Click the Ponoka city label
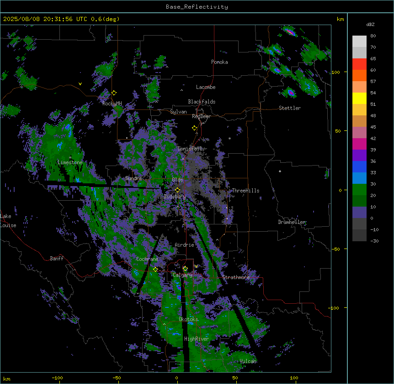Image resolution: width=394 pixels, height=384 pixels. pos(219,62)
